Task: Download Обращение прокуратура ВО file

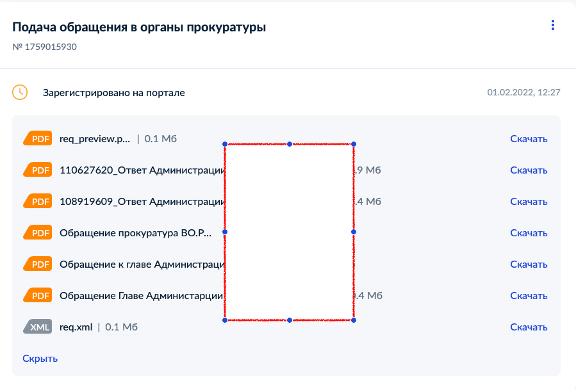Action: tap(529, 233)
